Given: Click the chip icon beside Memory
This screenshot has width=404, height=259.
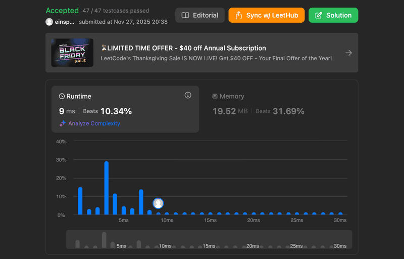Looking at the screenshot, I should (215, 96).
